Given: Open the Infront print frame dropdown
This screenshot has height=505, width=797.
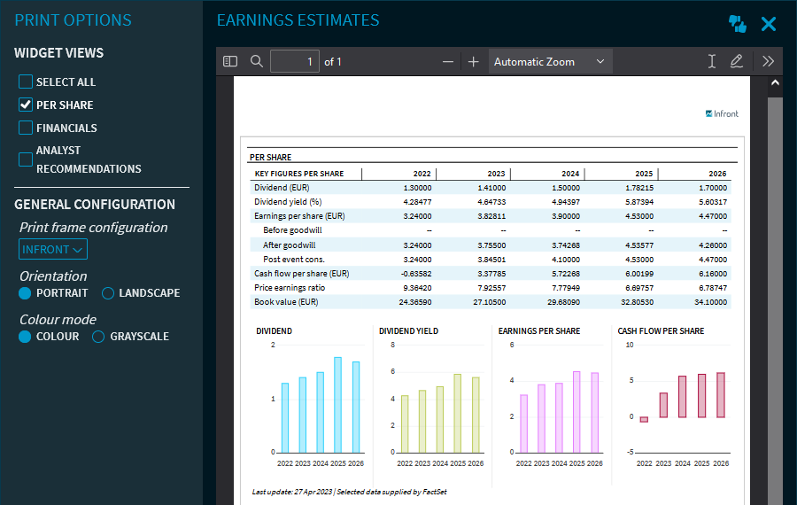Looking at the screenshot, I should [x=53, y=250].
